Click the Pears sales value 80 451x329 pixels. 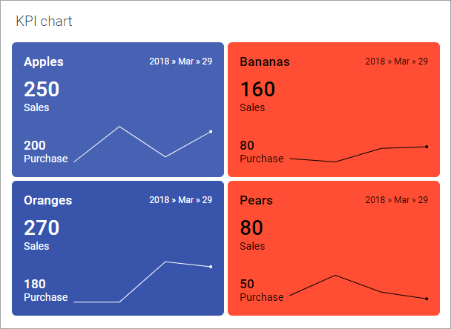(x=251, y=228)
